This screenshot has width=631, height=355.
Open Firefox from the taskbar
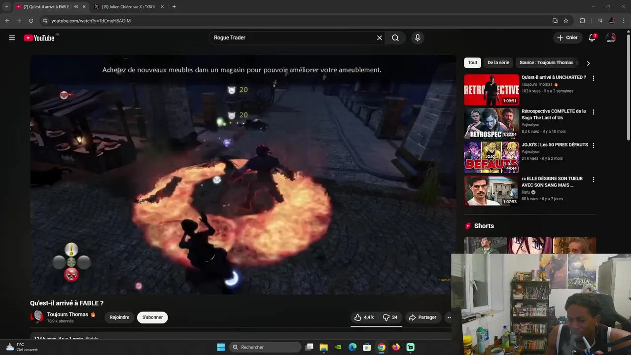(396, 347)
